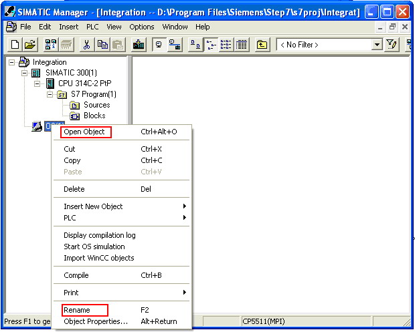This screenshot has width=415, height=332.
Task: Open the Options menu
Action: pyautogui.click(x=142, y=27)
